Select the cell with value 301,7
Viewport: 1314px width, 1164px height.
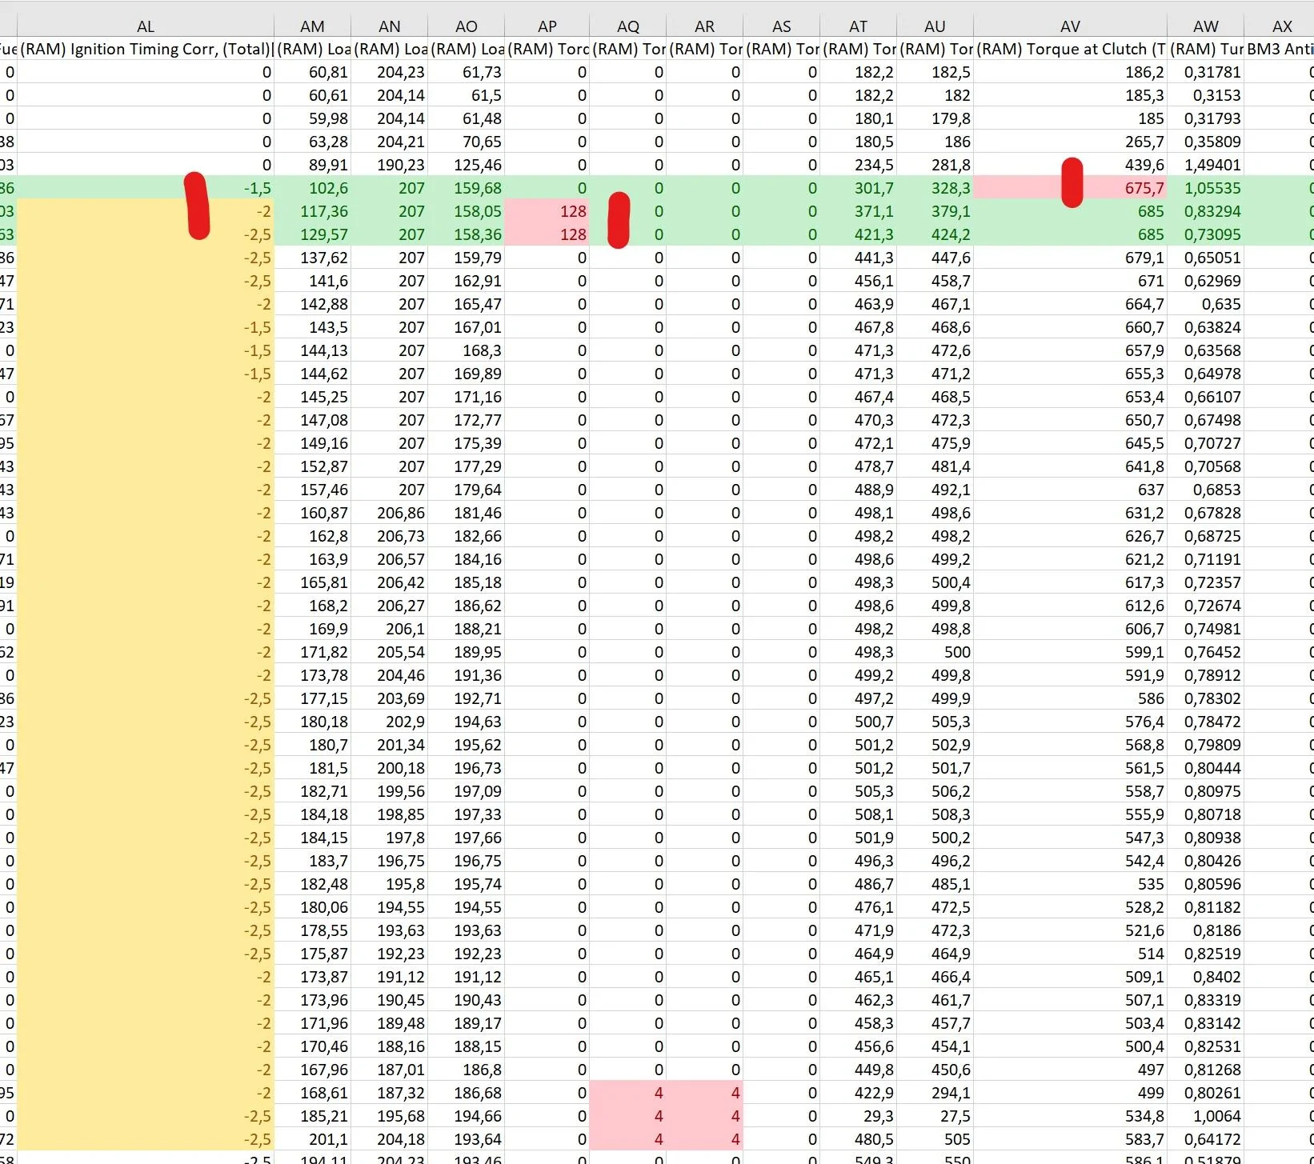[858, 188]
